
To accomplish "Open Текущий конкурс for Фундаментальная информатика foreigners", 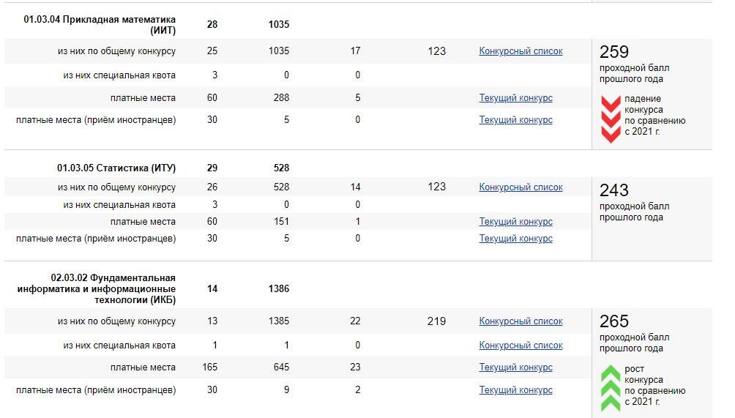I will click(x=515, y=390).
